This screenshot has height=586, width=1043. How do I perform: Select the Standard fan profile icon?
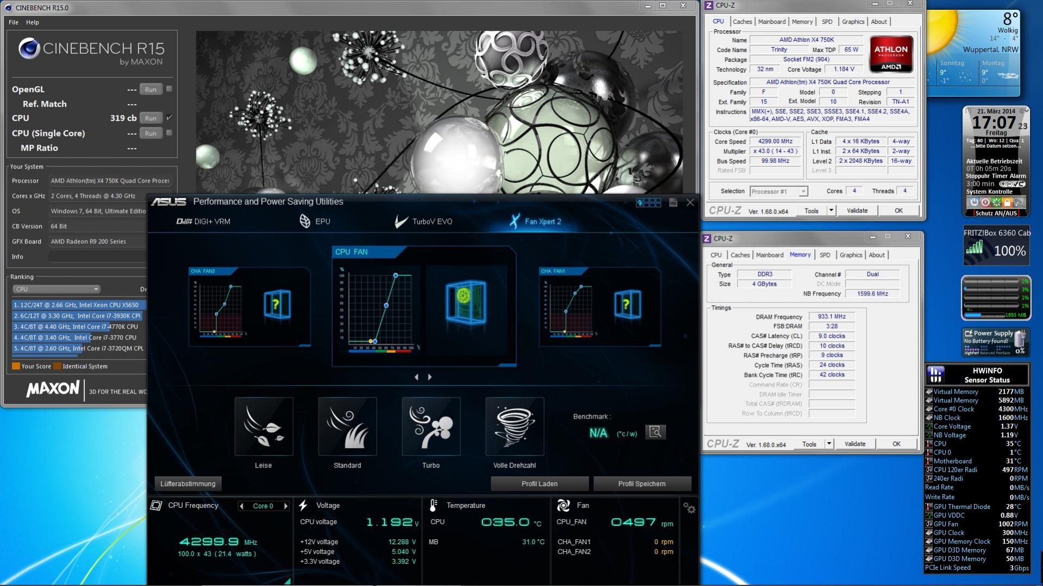click(x=347, y=426)
